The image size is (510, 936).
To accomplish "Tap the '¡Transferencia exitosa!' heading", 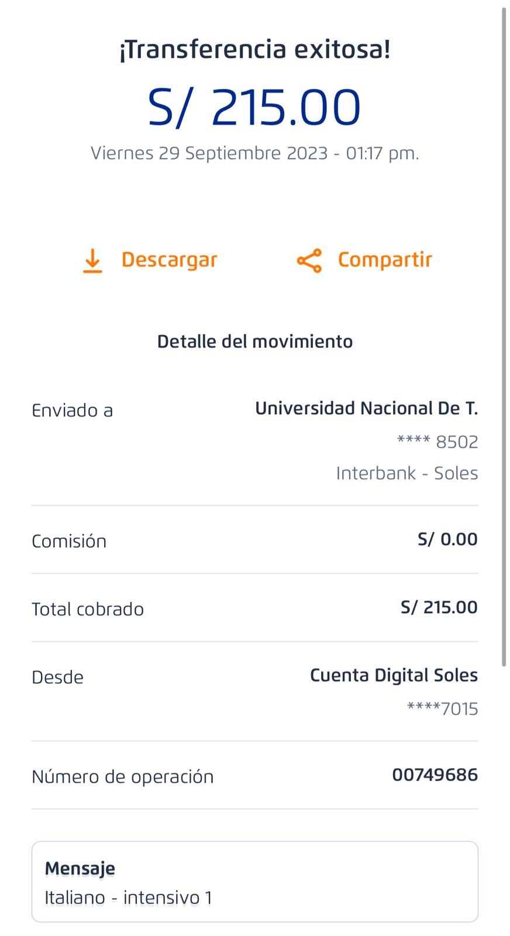I will [254, 49].
